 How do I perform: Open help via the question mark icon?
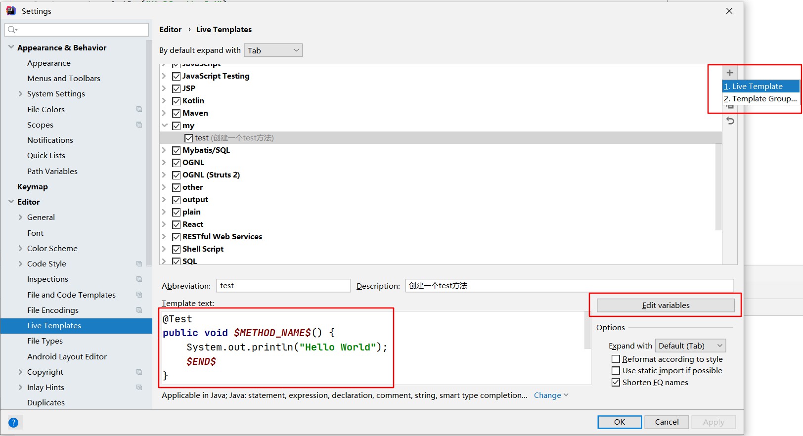[13, 422]
